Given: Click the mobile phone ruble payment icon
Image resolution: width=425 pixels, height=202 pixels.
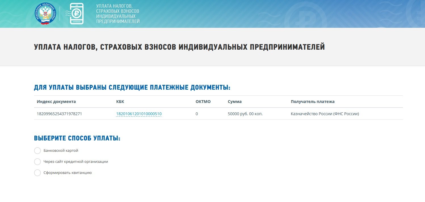Looking at the screenshot, I should [76, 14].
